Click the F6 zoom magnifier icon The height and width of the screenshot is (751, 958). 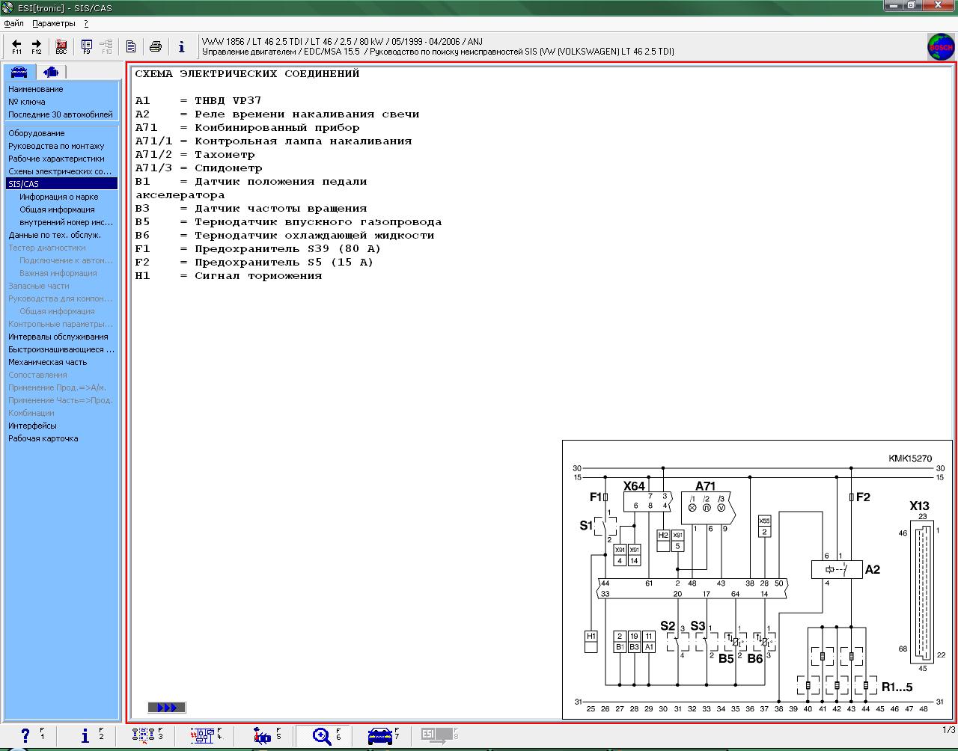[325, 736]
